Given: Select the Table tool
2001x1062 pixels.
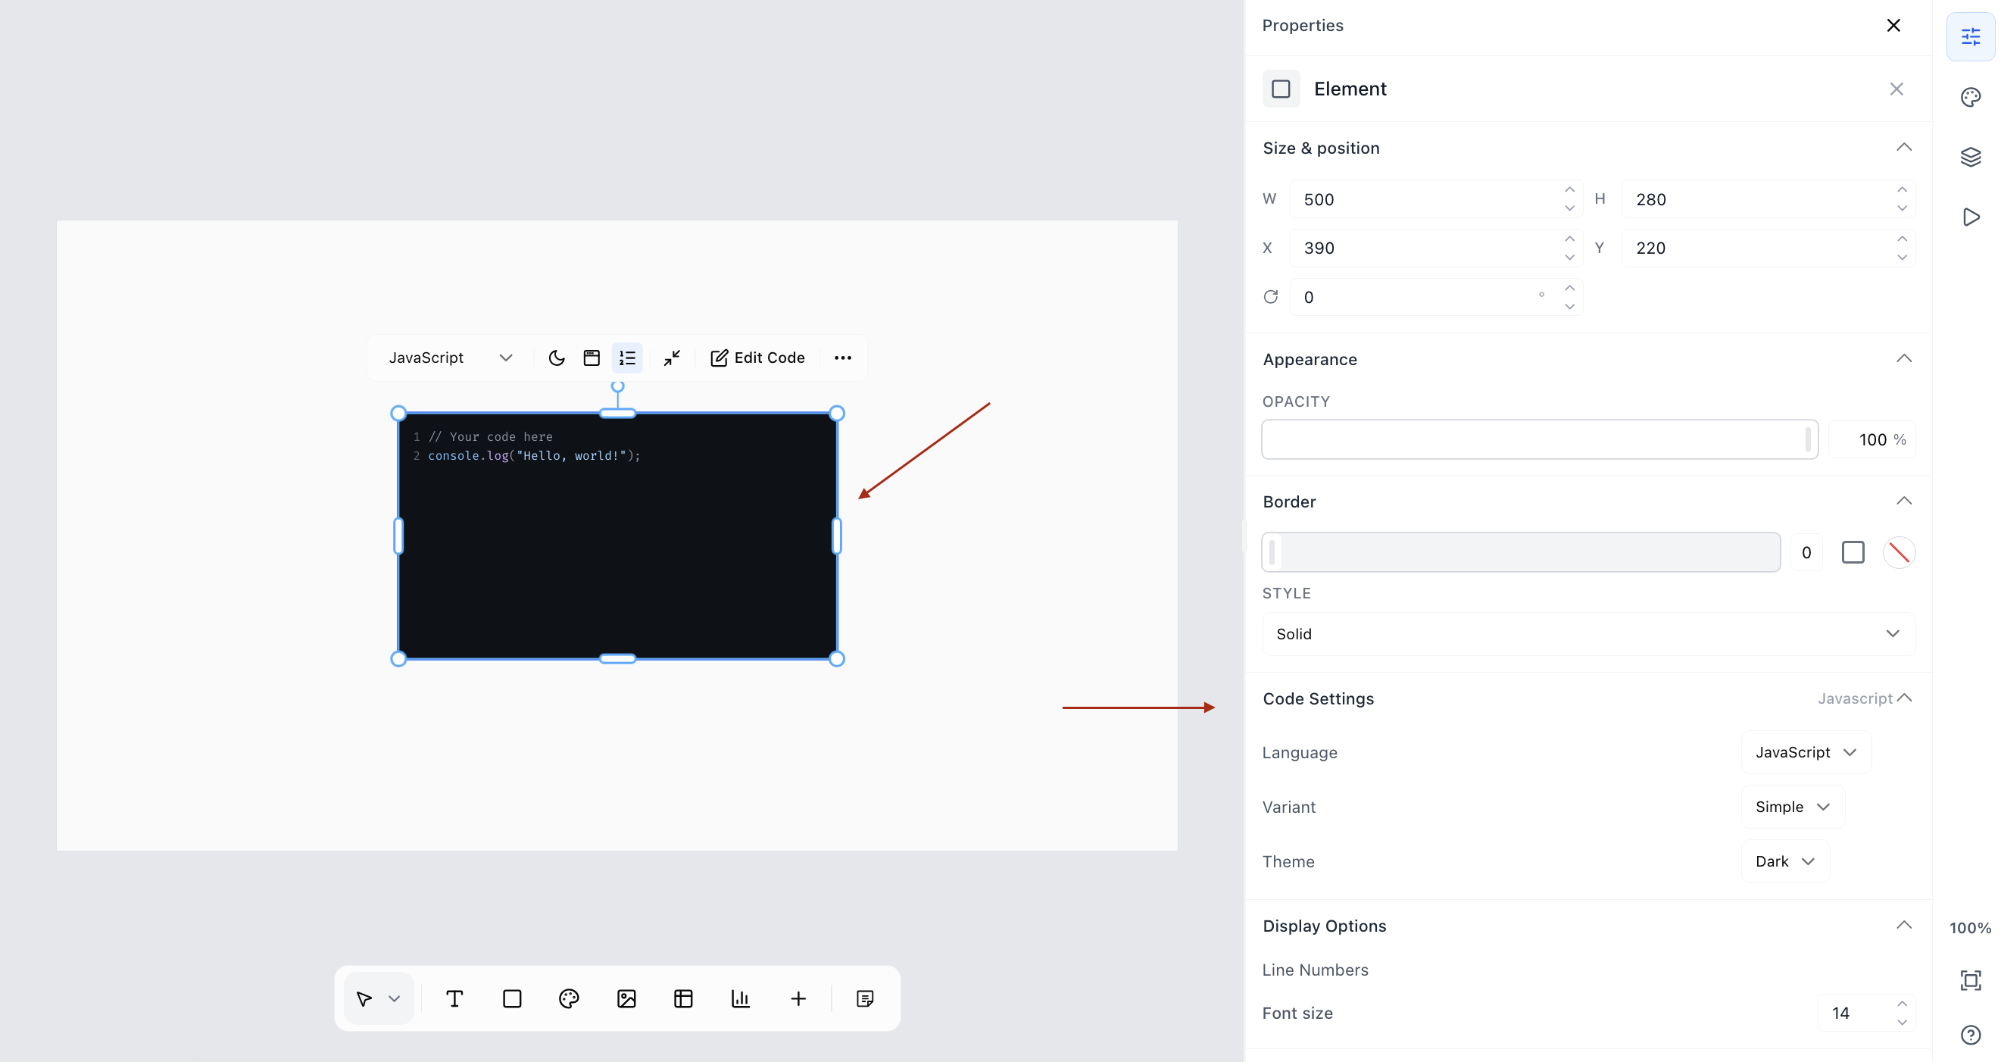Looking at the screenshot, I should [x=684, y=998].
